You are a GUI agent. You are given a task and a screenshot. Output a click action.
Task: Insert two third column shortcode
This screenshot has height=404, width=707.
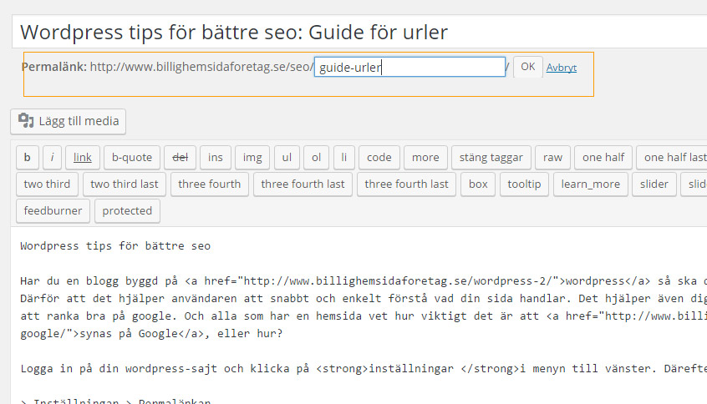pos(47,184)
